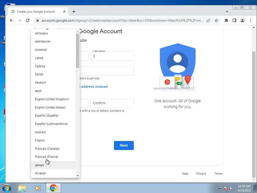Image resolution: width=257 pixels, height=193 pixels.
Task: Click the network tray icon
Action: point(219,188)
